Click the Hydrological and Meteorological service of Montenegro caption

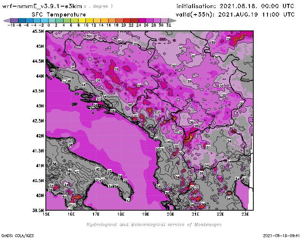154,225
